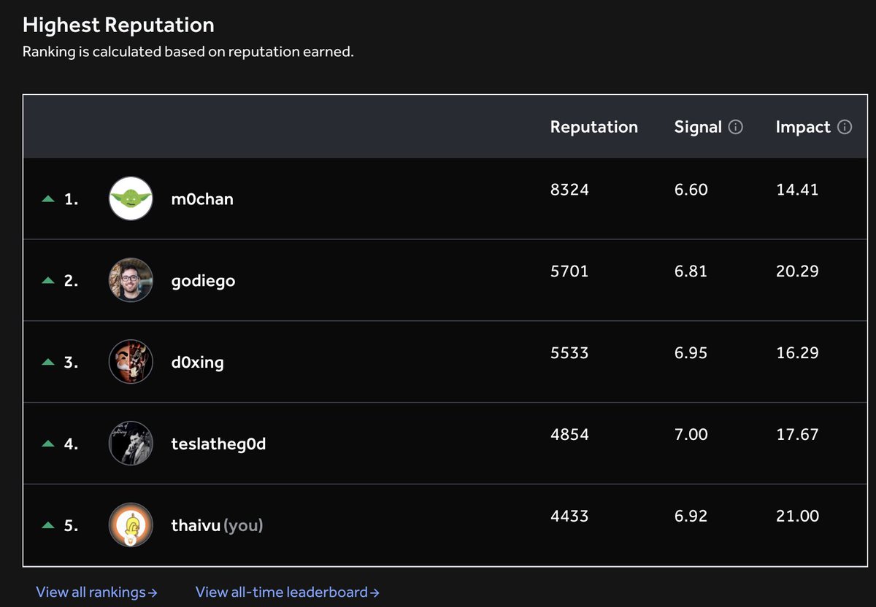
Task: Click the info icon next to Signal
Action: point(736,127)
